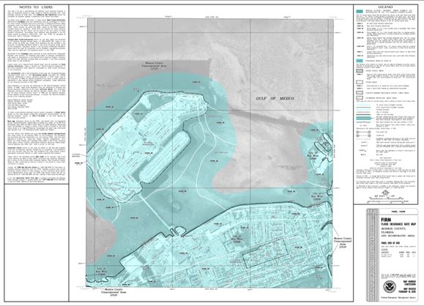
Task: Click the GULF OF MEXICO map label
Action: pos(275,98)
